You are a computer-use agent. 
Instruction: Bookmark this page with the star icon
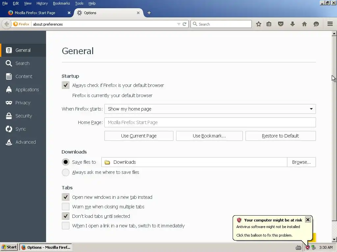tap(259, 24)
